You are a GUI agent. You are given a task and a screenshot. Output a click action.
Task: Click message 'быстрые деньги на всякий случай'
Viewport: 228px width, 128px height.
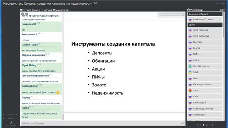pos(39,61)
